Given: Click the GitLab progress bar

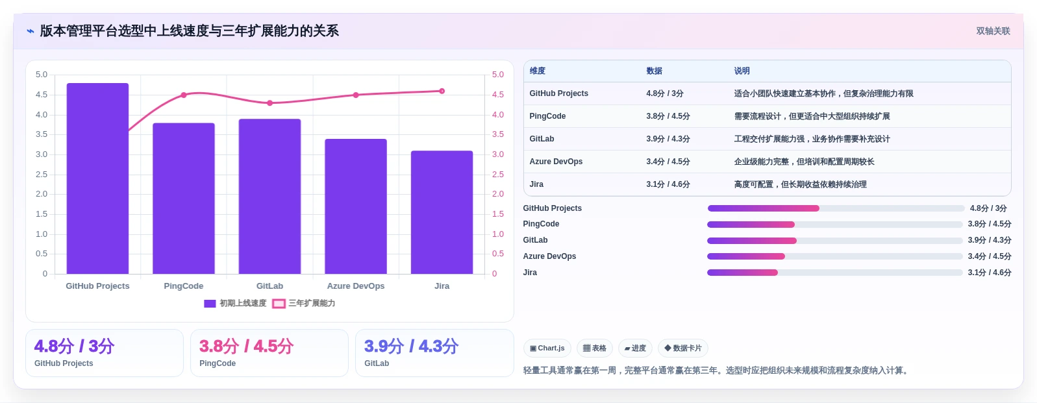Looking at the screenshot, I should (x=835, y=241).
